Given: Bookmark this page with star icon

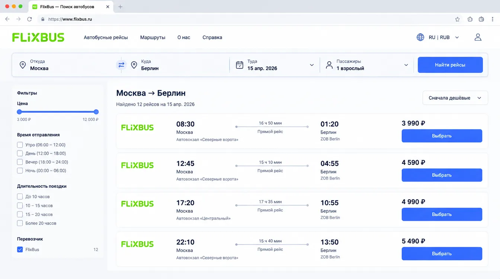Looking at the screenshot, I should click(458, 19).
